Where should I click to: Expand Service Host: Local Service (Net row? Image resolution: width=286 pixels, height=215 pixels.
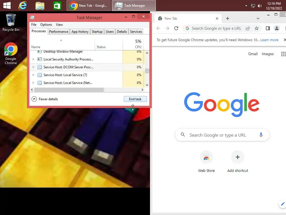tap(33, 83)
